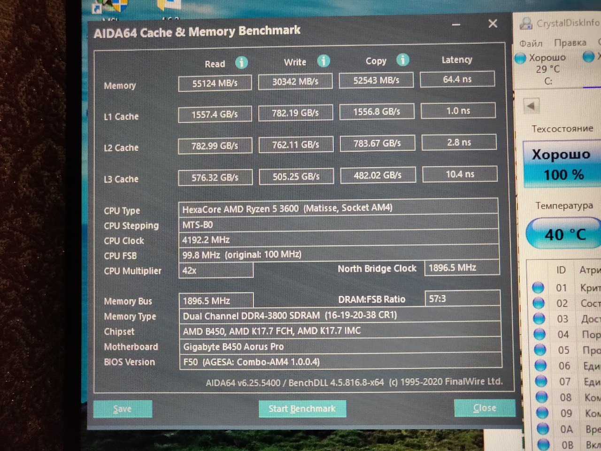
Task: Click the status orb for attribute 09
Action: click(x=542, y=413)
